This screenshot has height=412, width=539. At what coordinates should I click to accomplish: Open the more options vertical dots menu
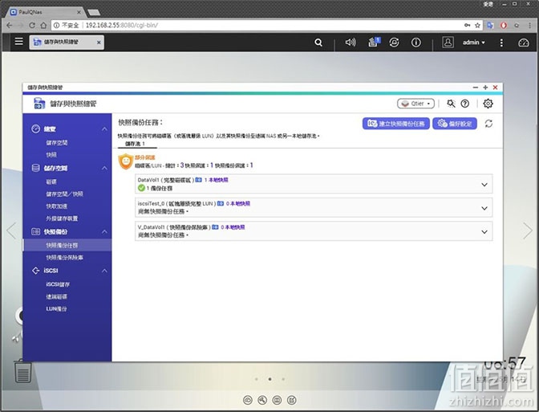click(501, 43)
